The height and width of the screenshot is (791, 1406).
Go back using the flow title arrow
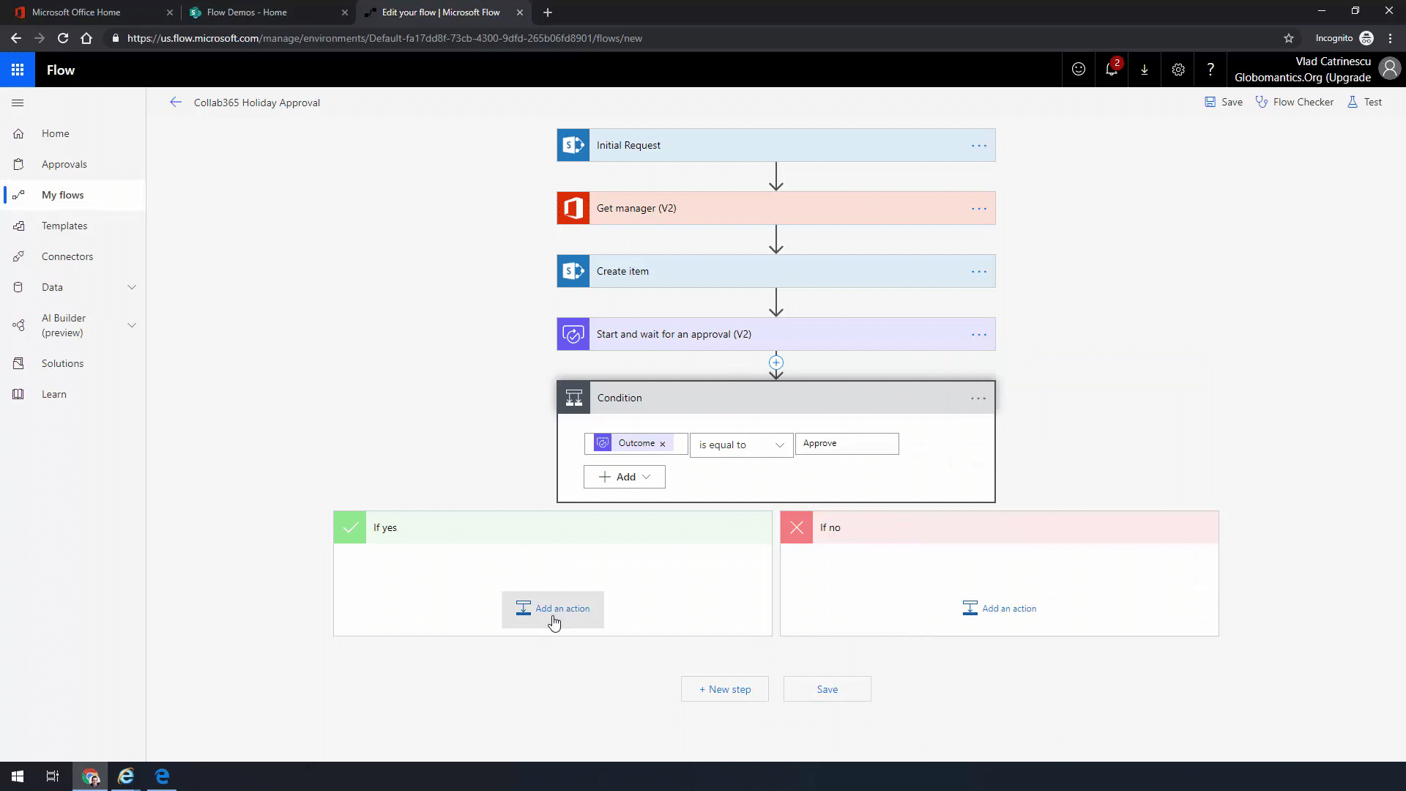tap(176, 103)
